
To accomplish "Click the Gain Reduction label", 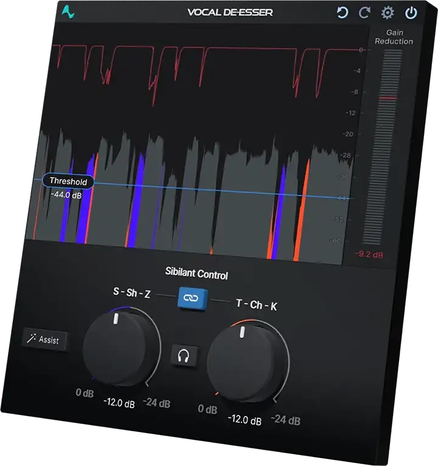I will [x=394, y=37].
